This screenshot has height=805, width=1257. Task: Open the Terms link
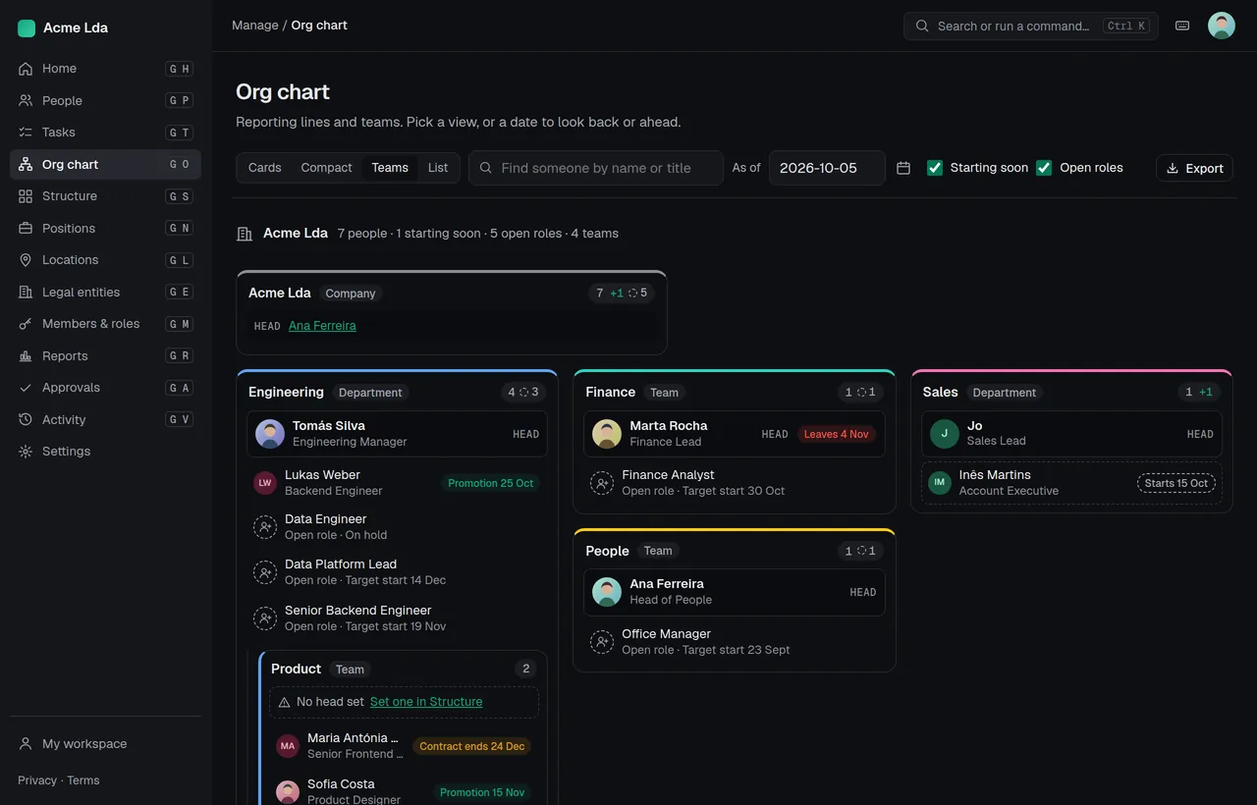tap(83, 780)
